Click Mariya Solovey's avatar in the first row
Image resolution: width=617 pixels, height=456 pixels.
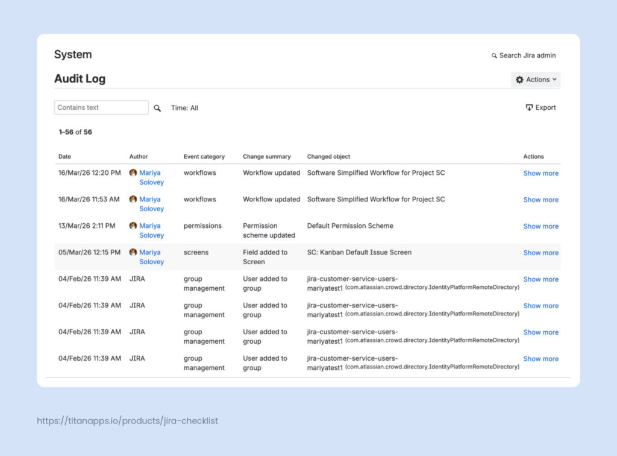click(133, 172)
